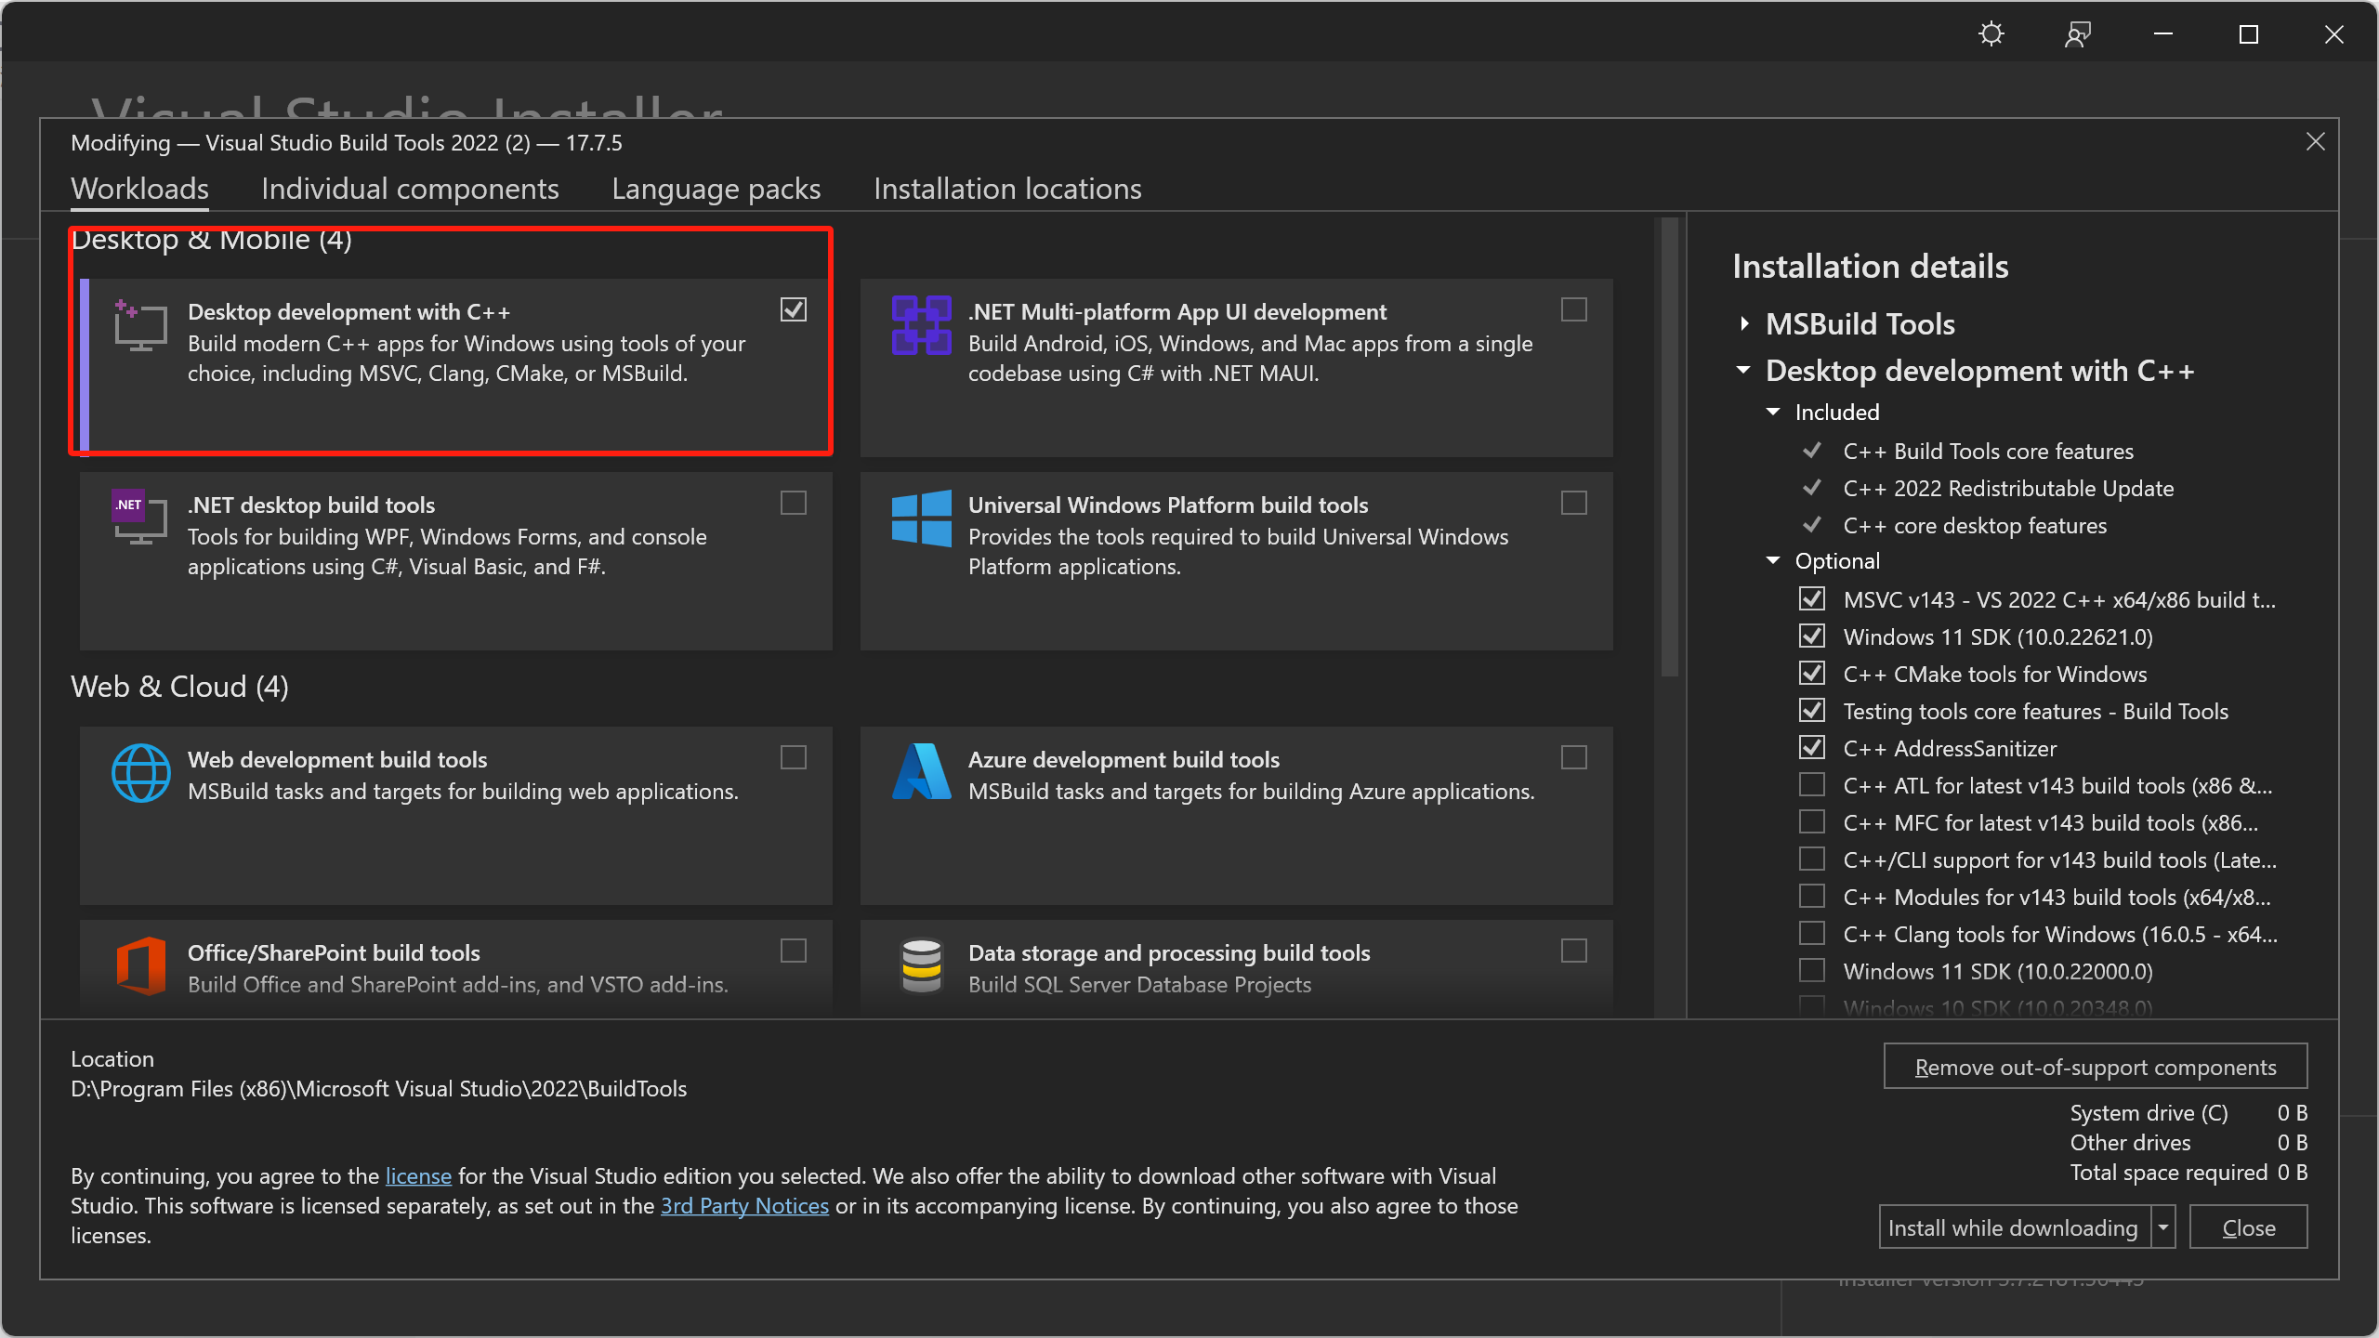Uncheck Windows 11 SDK (10.0.22621.0)

1812,636
